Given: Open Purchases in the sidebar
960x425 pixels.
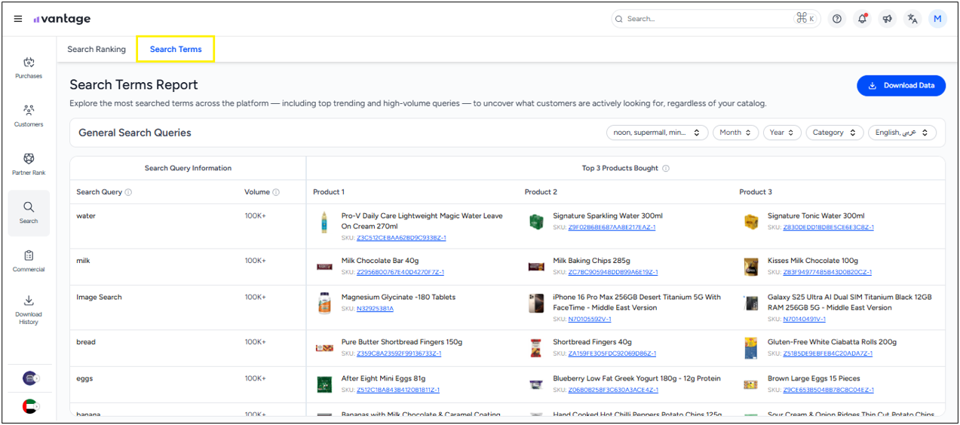Looking at the screenshot, I should 29,68.
